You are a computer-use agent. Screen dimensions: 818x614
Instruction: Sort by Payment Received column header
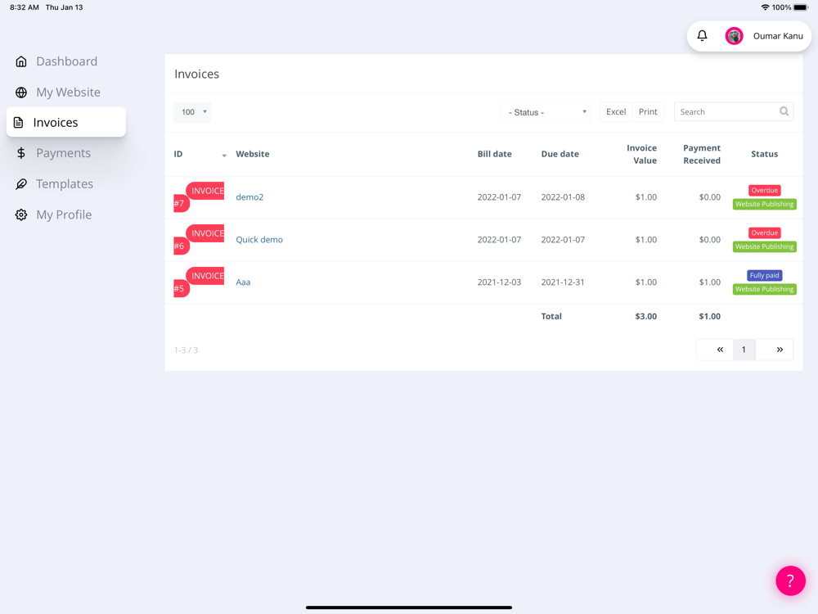point(702,154)
